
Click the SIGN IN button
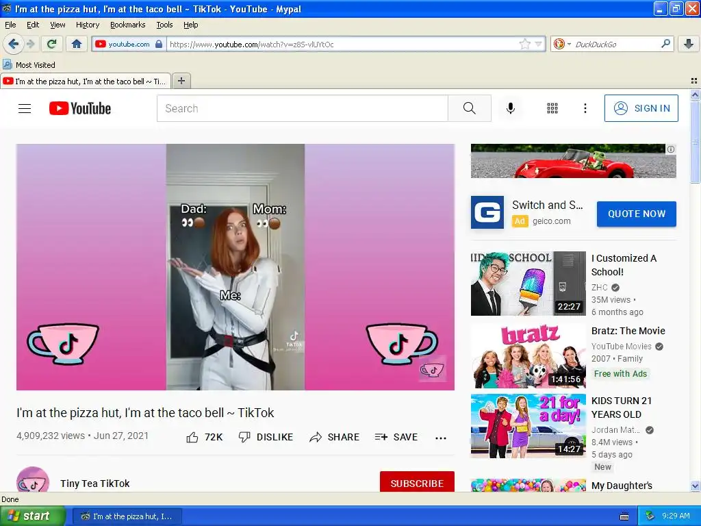[x=641, y=108]
